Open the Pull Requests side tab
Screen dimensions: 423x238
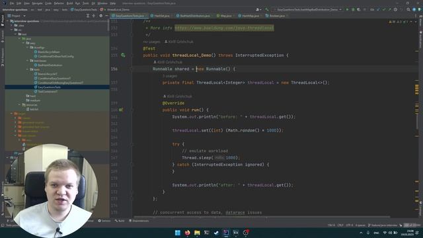(3, 58)
